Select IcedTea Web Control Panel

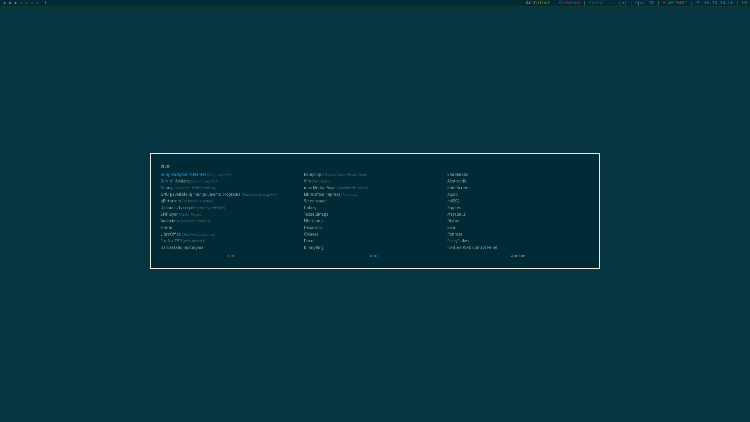[x=472, y=248]
